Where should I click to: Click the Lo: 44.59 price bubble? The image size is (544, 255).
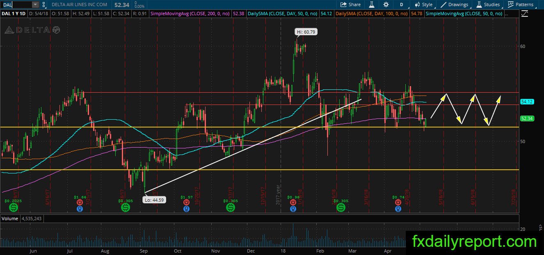click(x=154, y=200)
